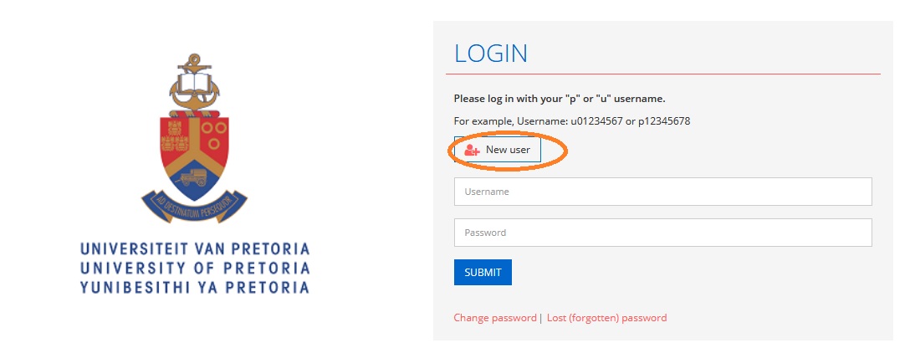
Task: Click the blue motto ribbon under the shield
Action: coord(194,202)
